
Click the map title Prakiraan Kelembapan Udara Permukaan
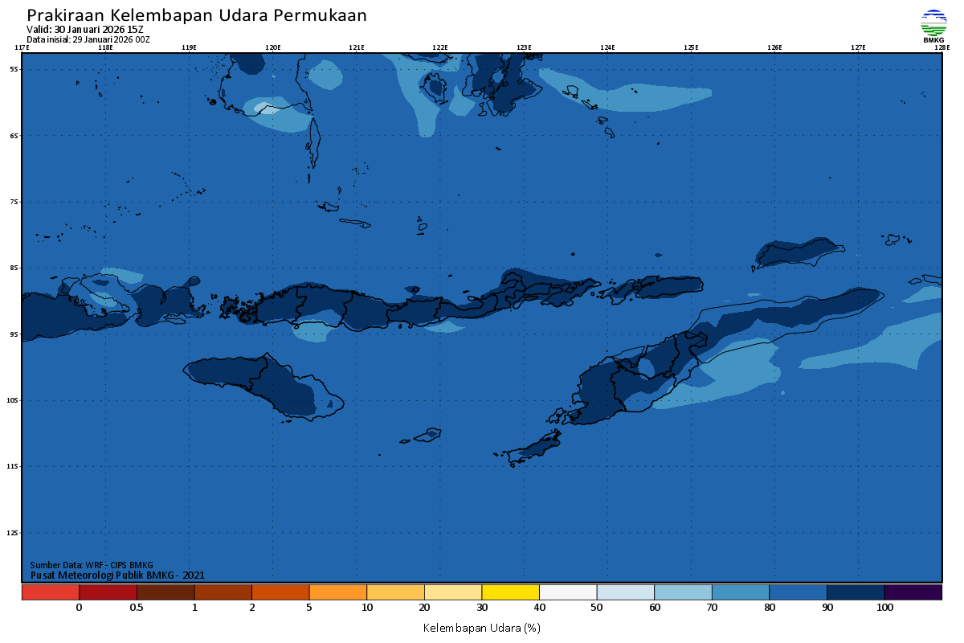197,15
